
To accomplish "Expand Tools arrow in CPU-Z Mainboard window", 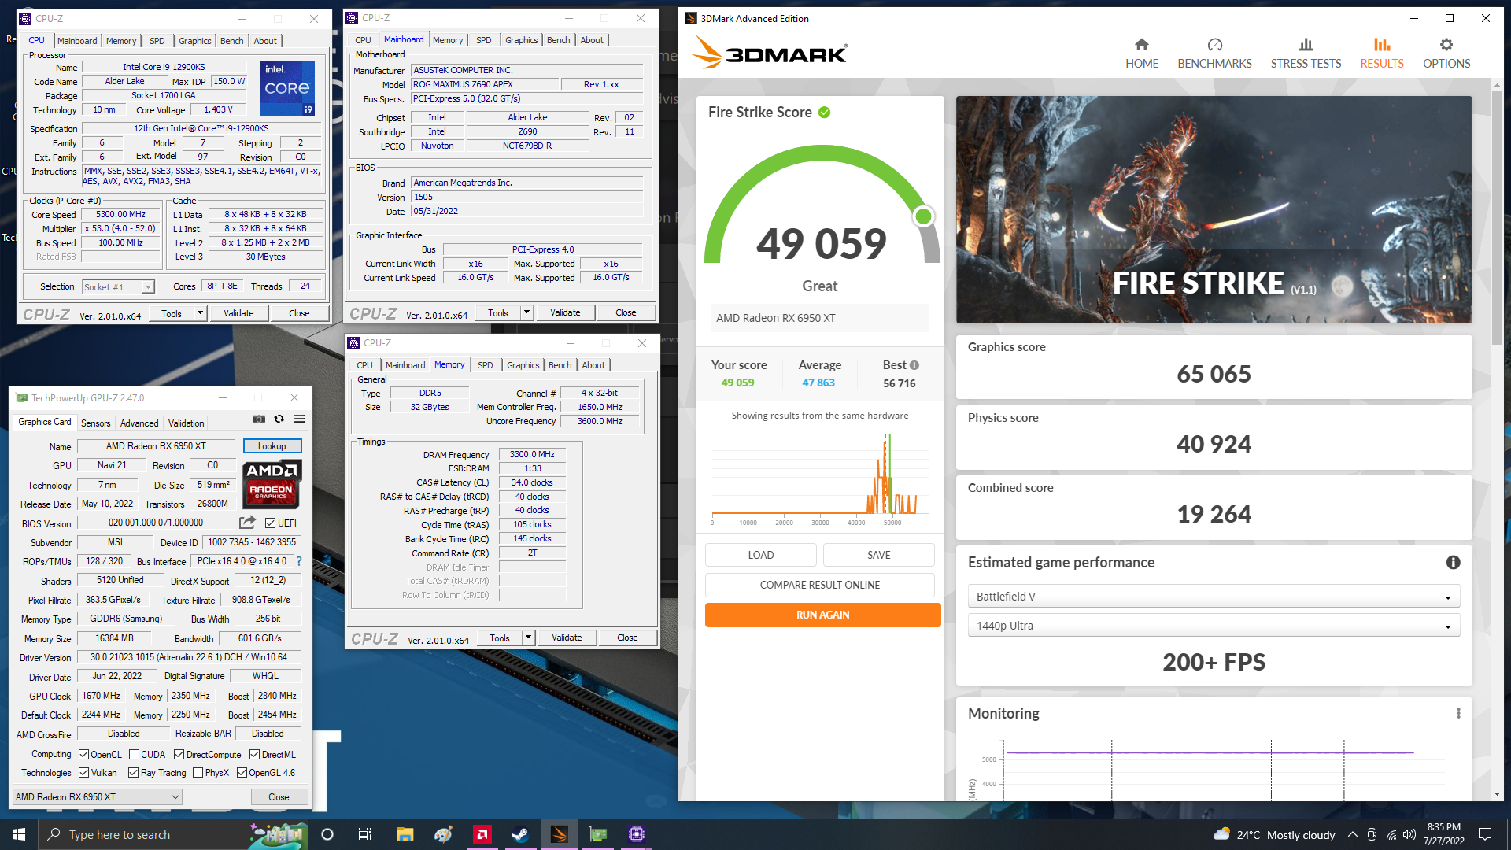I will pos(526,312).
